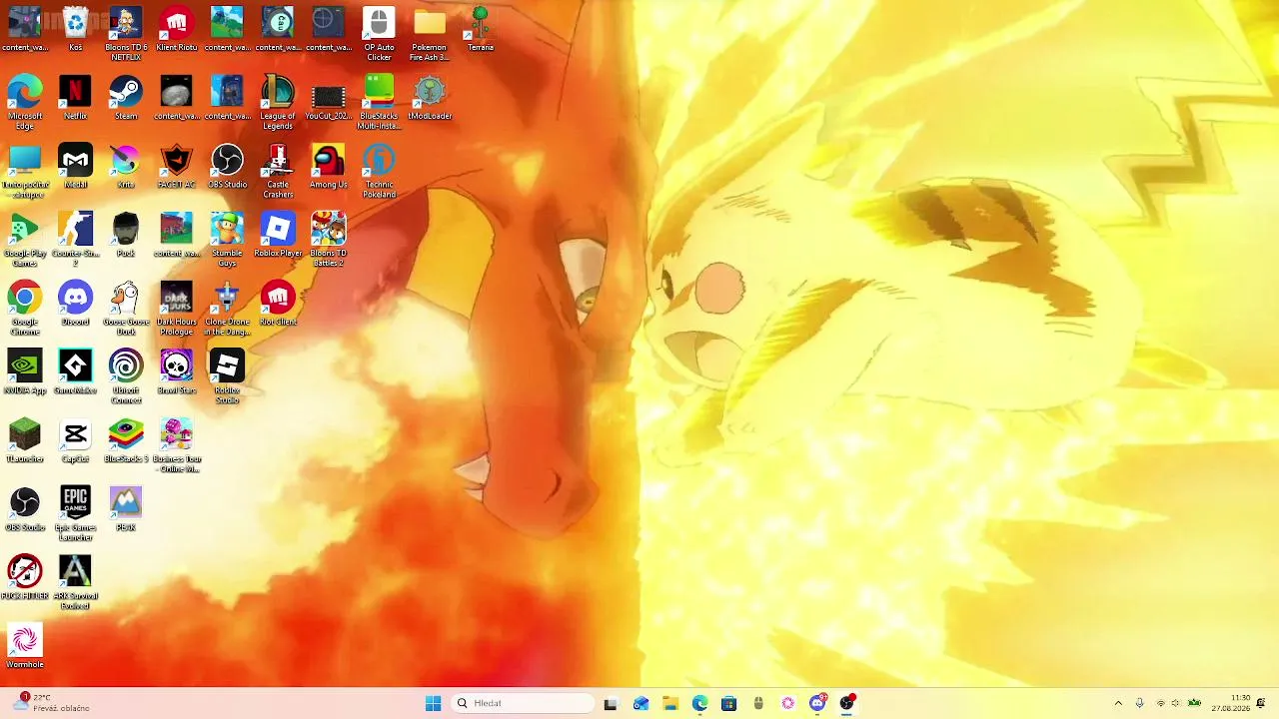
Task: Open the Krita shortcut
Action: pos(126,167)
